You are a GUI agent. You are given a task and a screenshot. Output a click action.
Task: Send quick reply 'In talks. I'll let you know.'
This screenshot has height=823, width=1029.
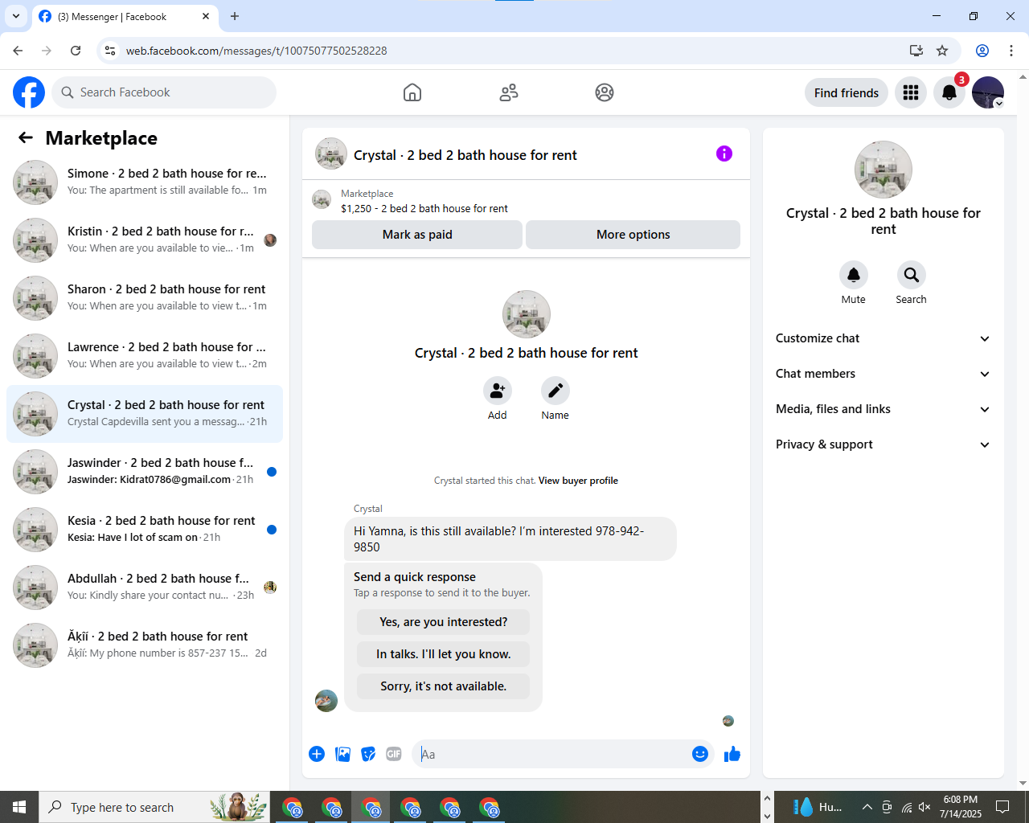443,654
